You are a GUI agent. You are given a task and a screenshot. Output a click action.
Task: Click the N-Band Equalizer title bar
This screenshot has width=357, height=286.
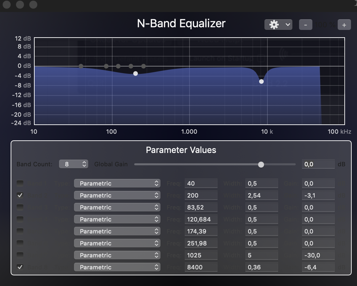181,23
